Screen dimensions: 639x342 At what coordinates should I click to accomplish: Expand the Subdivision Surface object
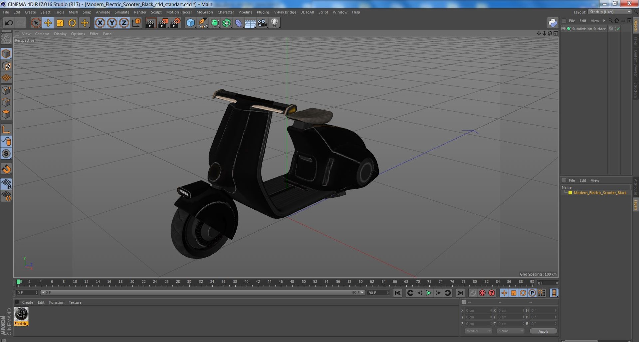coord(563,29)
